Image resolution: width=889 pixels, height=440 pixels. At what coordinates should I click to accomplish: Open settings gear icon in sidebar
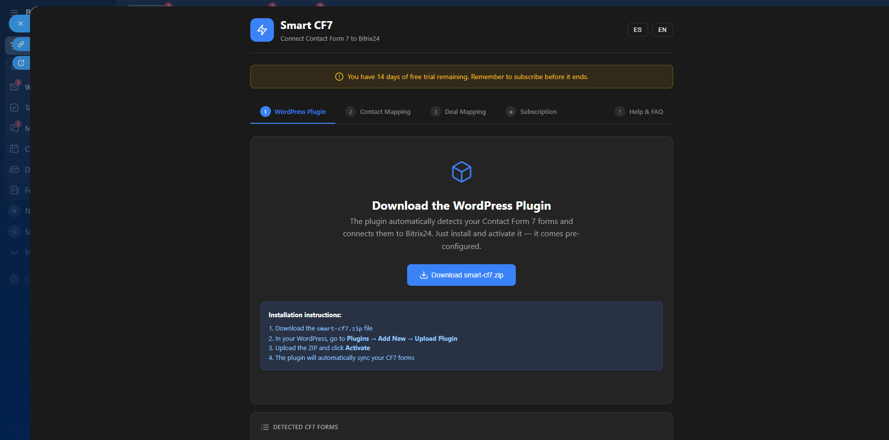coord(14,279)
